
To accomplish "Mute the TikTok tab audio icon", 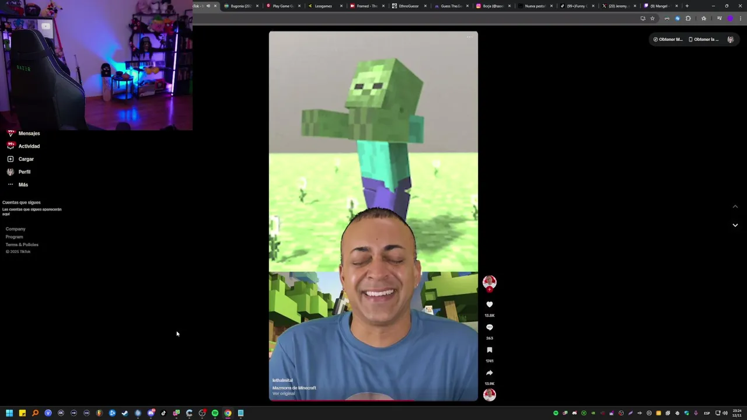I will point(208,6).
